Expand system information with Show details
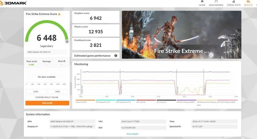Viewport: 257px width, 139px height. click(x=133, y=134)
